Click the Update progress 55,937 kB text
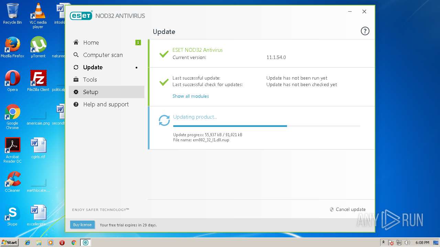440x247 pixels. point(208,135)
